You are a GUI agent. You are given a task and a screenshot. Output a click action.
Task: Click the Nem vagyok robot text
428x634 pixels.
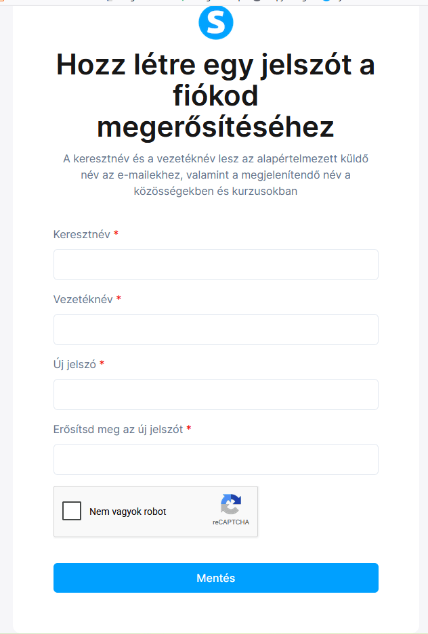(x=128, y=512)
